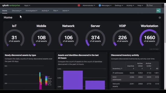Open the Apps dropdown
This screenshot has width=166, height=93.
click(x=27, y=5)
